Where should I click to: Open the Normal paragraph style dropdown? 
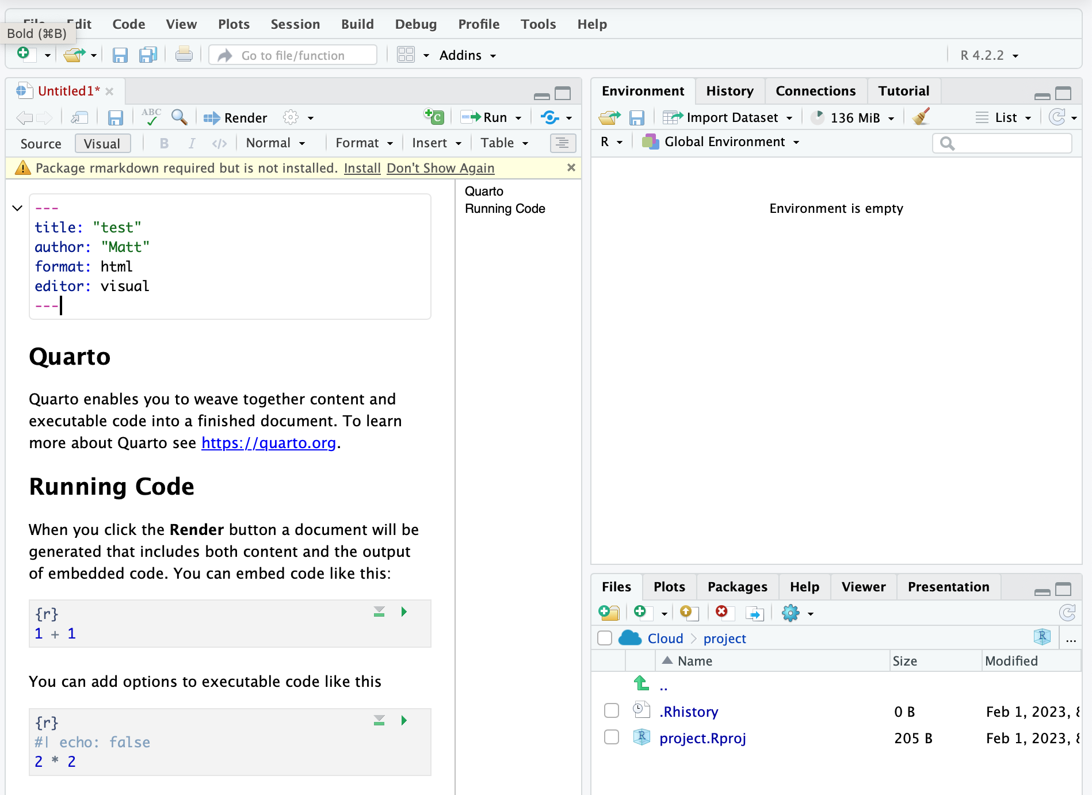(x=275, y=143)
